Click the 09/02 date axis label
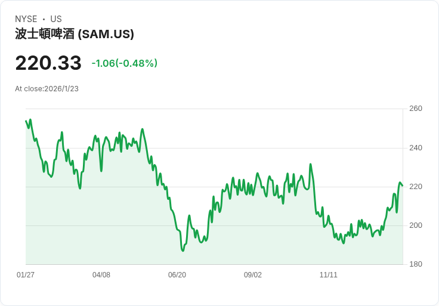The height and width of the screenshot is (306, 439). (253, 275)
